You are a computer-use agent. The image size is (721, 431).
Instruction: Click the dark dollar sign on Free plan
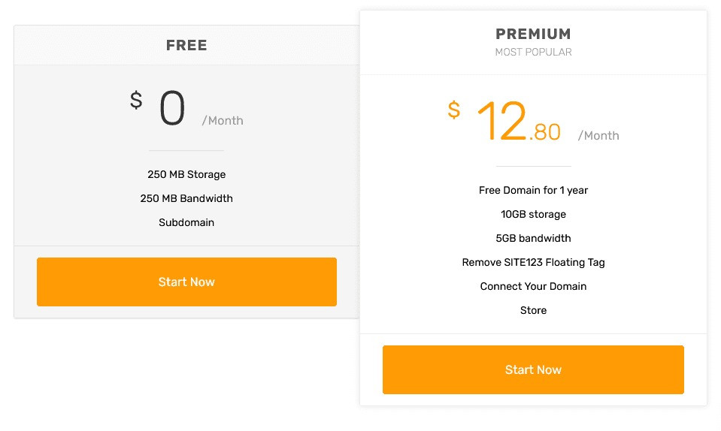click(x=136, y=100)
